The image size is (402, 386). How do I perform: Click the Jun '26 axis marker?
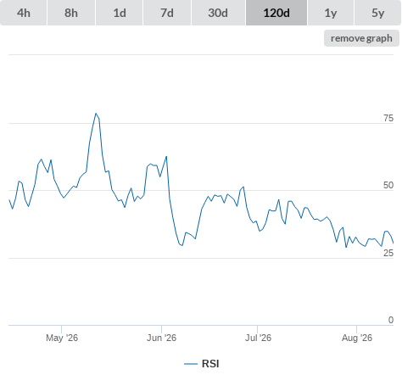[x=161, y=338]
